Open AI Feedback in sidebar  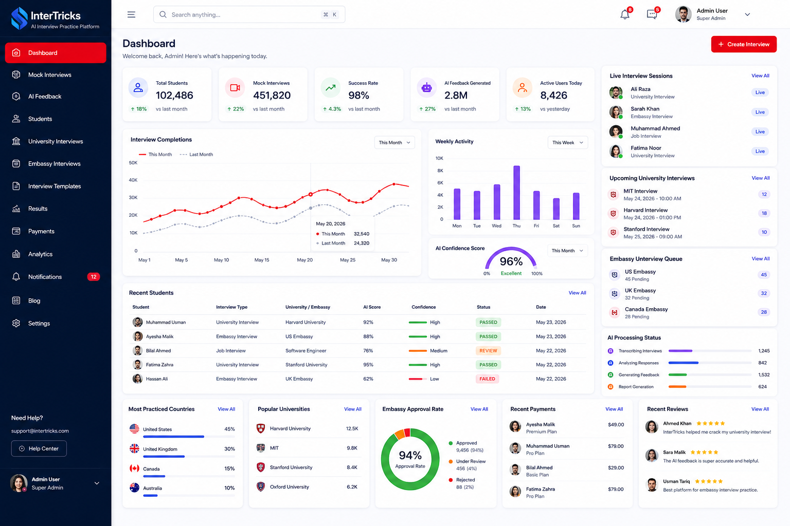tap(56, 97)
